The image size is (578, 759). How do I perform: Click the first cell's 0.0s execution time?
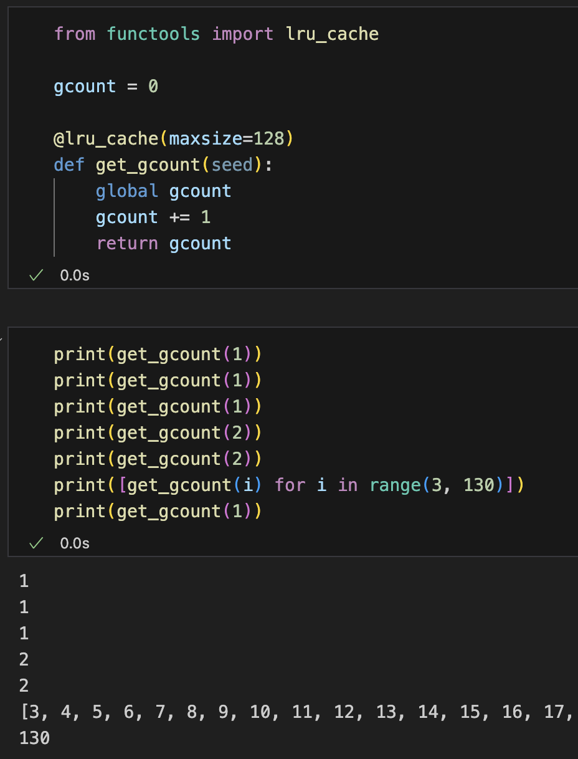[75, 275]
